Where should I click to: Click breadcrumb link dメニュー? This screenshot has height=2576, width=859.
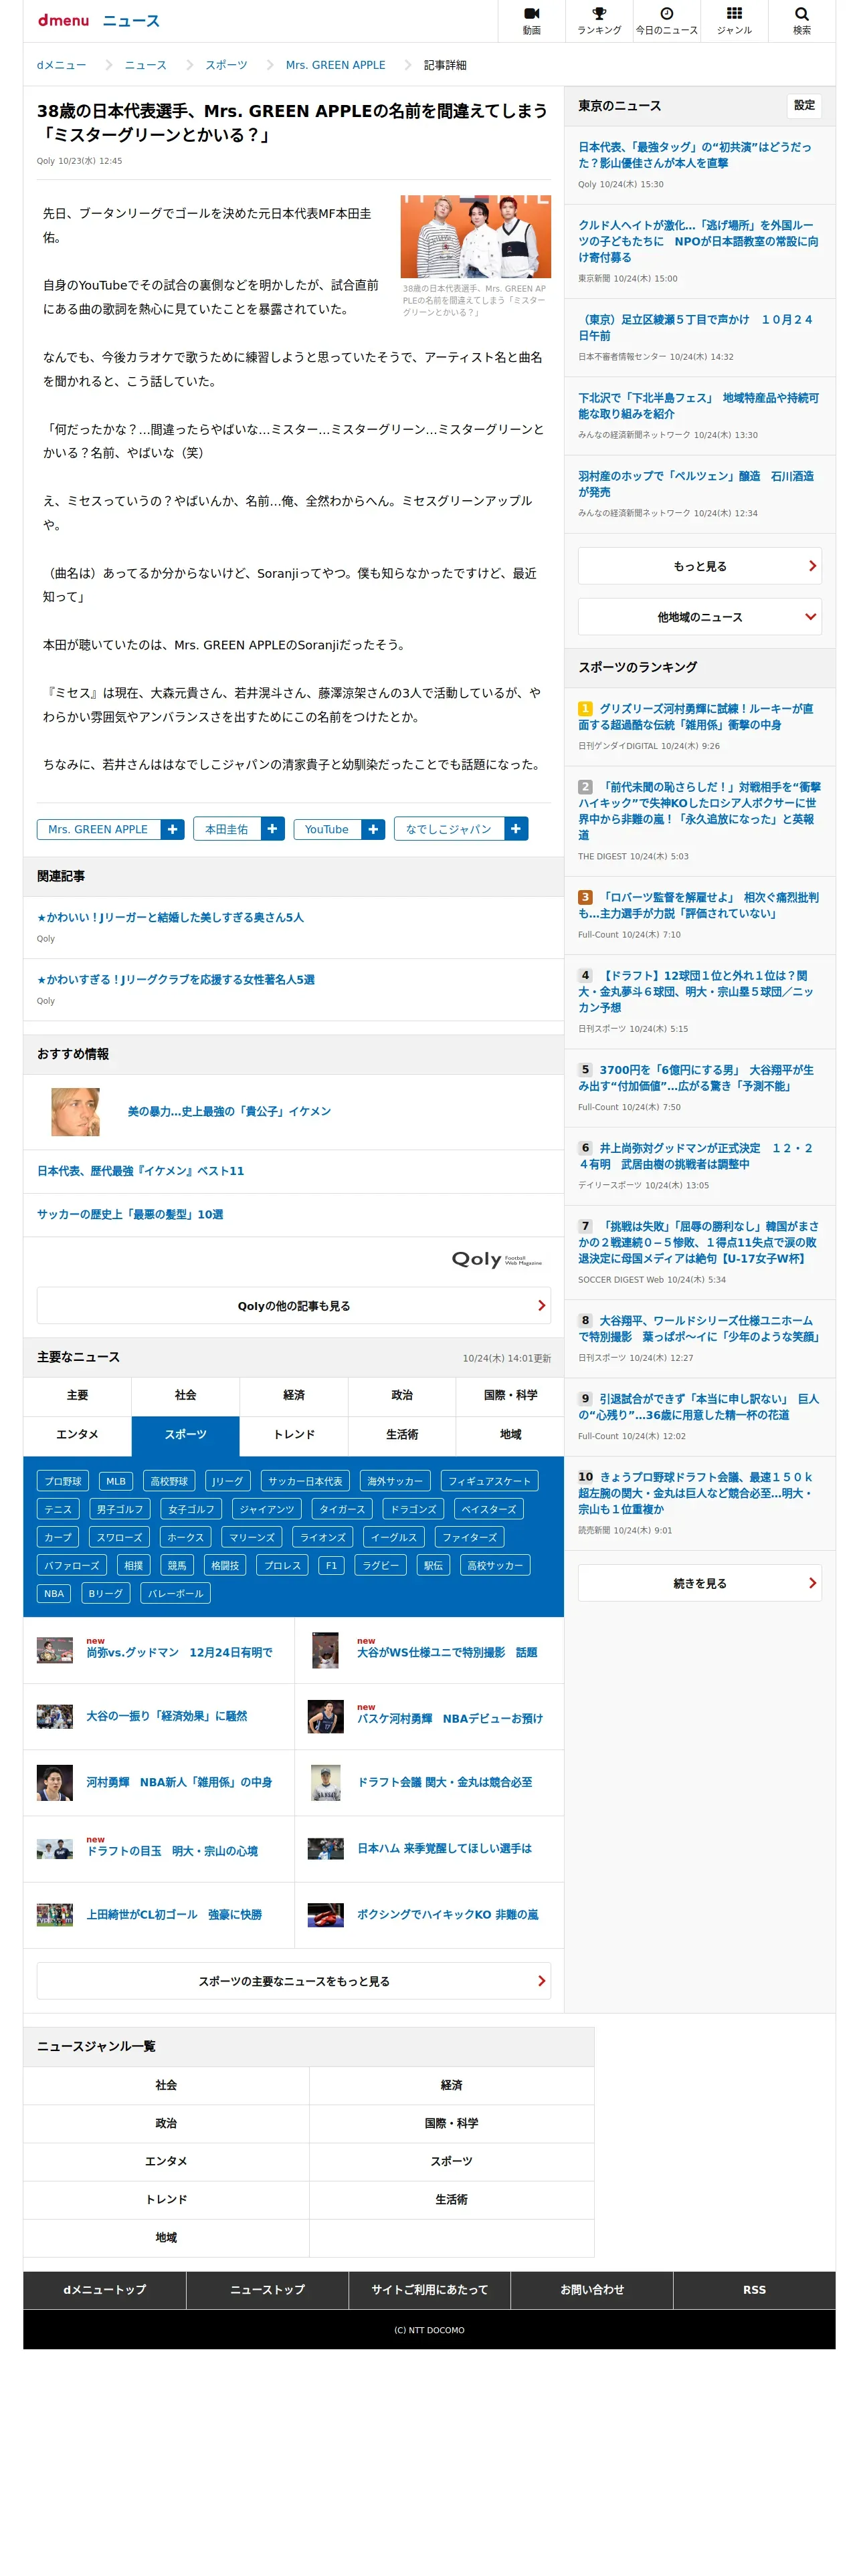(61, 65)
